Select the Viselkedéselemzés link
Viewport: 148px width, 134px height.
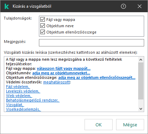(23, 109)
